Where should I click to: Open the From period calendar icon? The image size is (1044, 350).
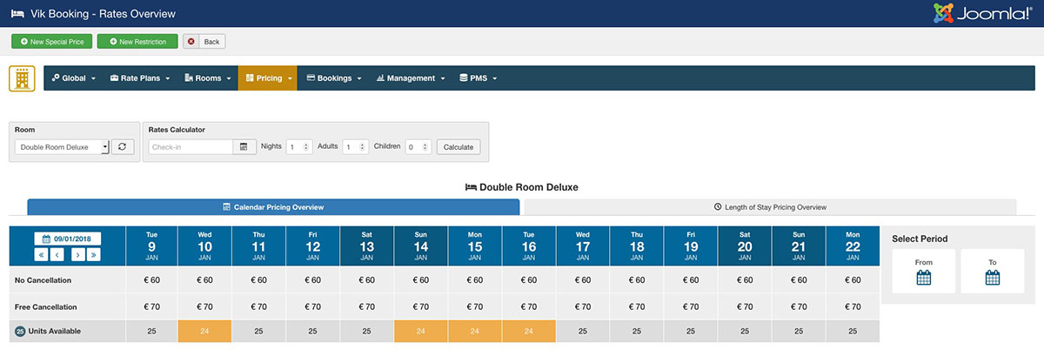pos(924,278)
